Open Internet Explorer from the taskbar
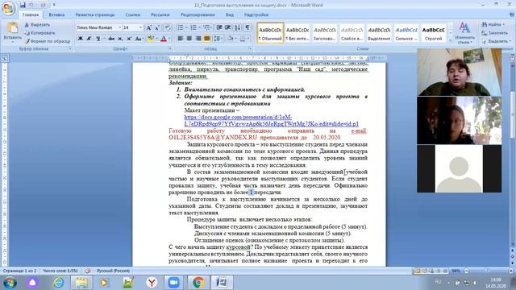Viewport: 516px width, 290px height. pyautogui.click(x=58, y=283)
